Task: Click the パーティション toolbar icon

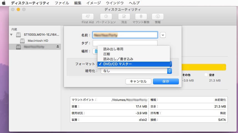Action: [106, 17]
